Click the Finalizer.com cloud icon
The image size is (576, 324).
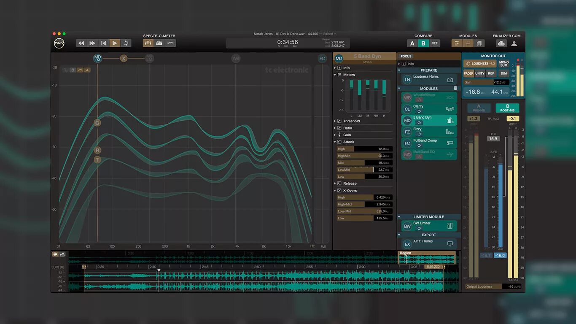coord(501,43)
